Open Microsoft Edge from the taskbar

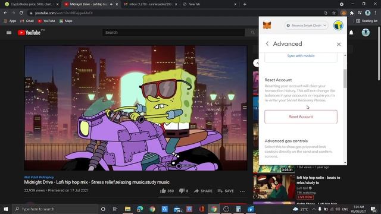coord(140,209)
